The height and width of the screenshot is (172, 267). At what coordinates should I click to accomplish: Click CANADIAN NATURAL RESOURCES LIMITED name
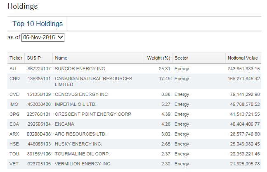point(94,81)
